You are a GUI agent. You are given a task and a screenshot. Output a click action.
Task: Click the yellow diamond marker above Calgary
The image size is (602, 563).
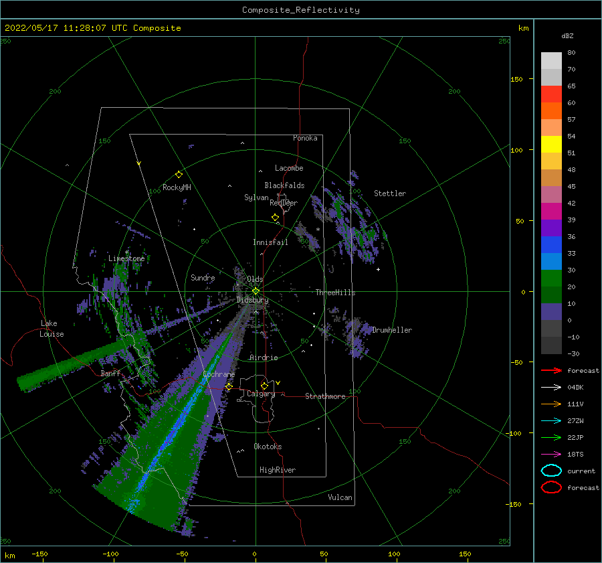point(264,386)
